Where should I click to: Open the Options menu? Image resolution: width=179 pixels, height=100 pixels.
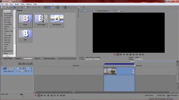pyautogui.click(x=29, y=4)
